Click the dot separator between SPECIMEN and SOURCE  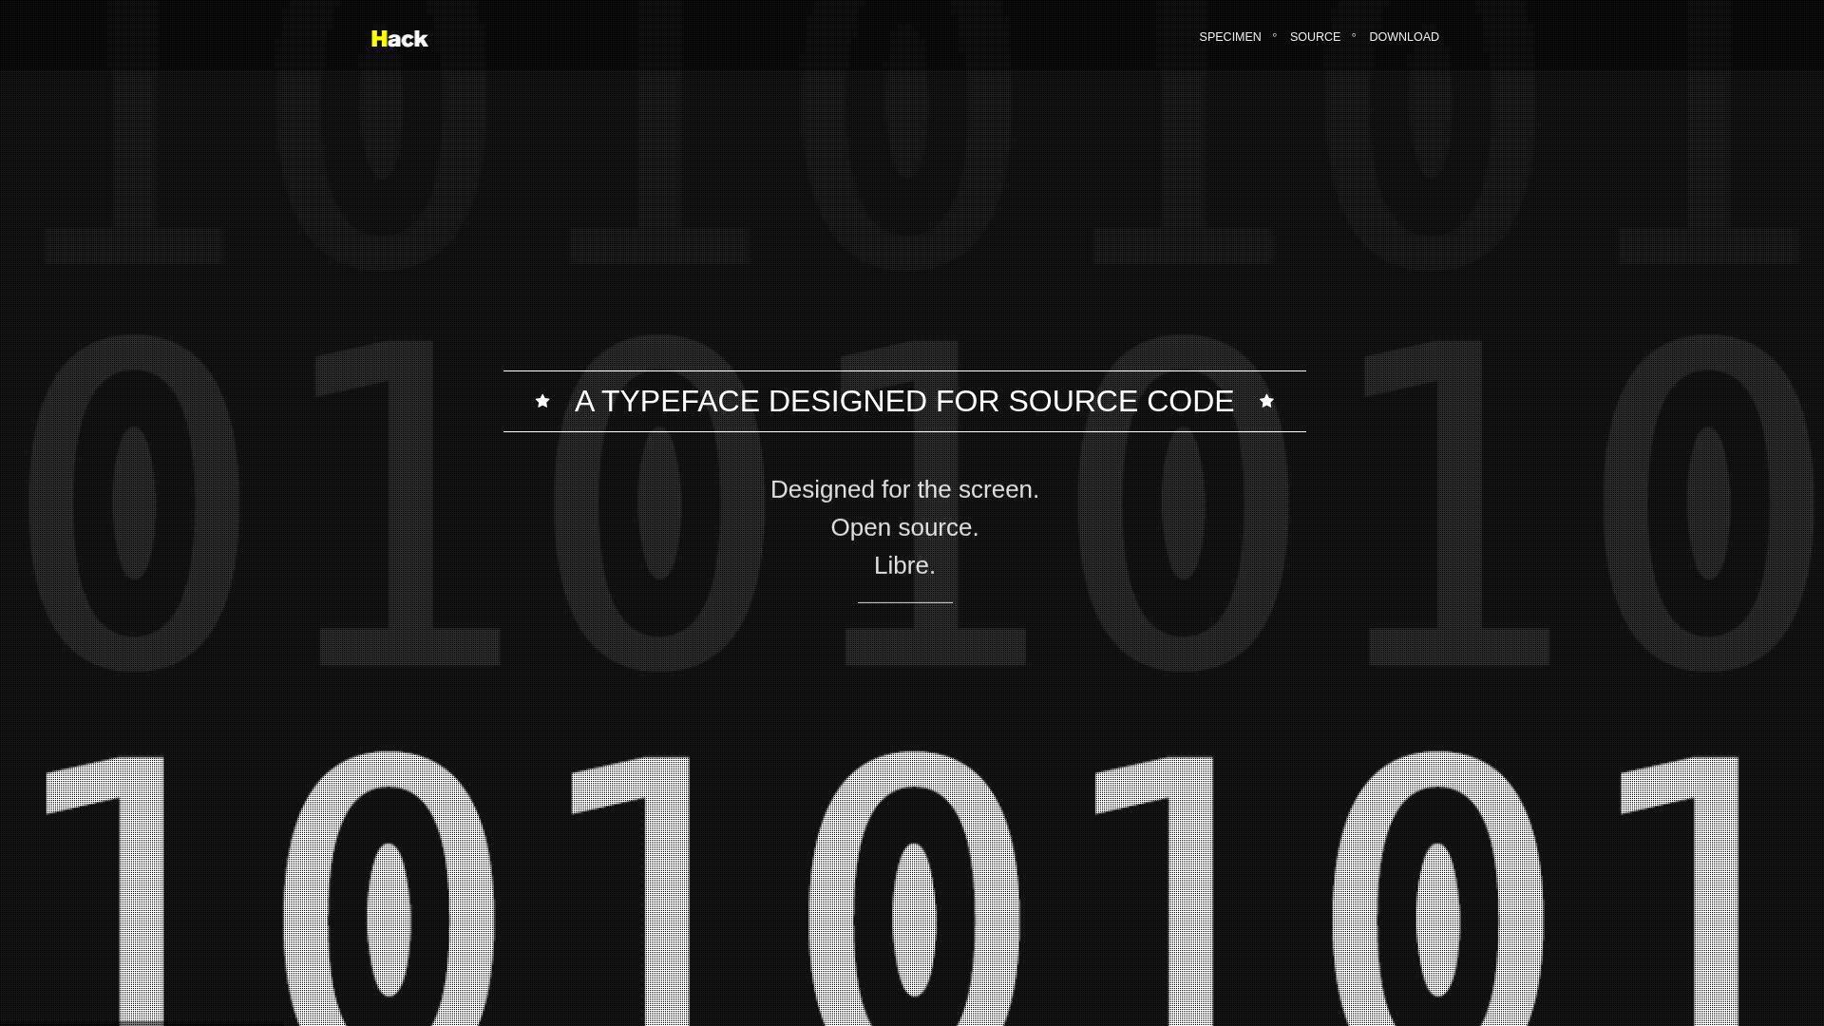coord(1275,36)
